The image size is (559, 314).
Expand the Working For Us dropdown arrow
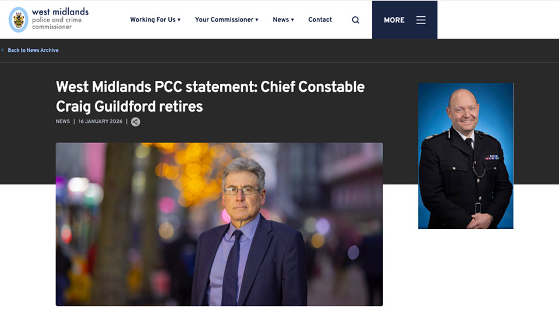(x=179, y=20)
